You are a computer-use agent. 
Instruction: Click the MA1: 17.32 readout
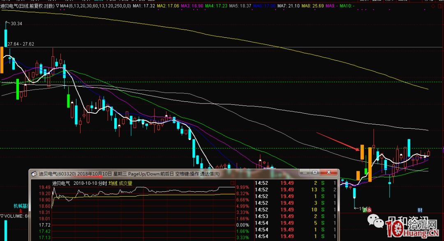(144, 6)
